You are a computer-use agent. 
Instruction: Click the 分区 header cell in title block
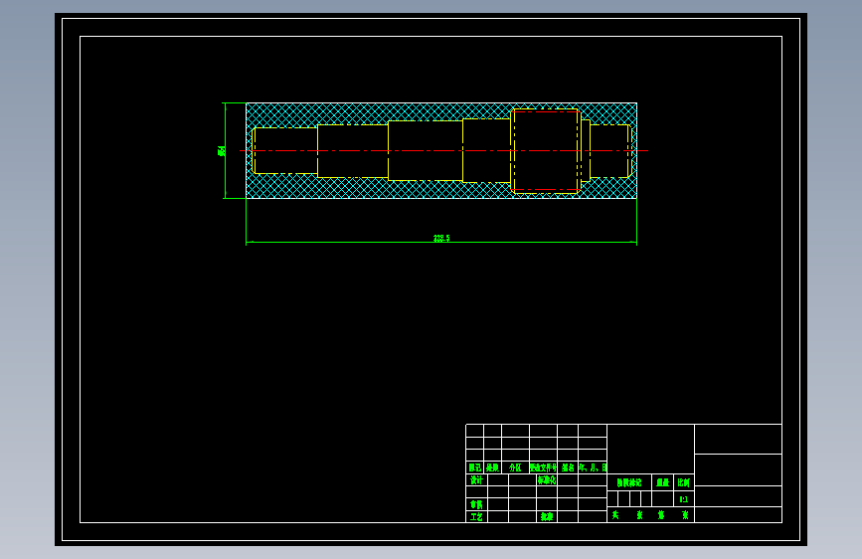coord(515,467)
